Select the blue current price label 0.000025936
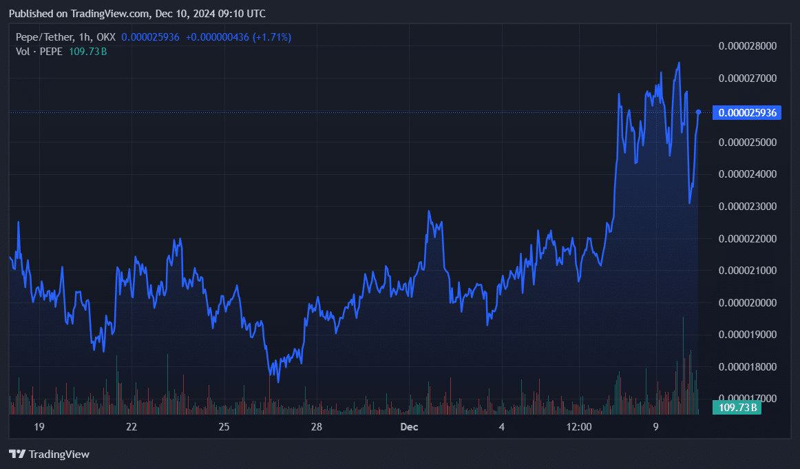 click(747, 113)
